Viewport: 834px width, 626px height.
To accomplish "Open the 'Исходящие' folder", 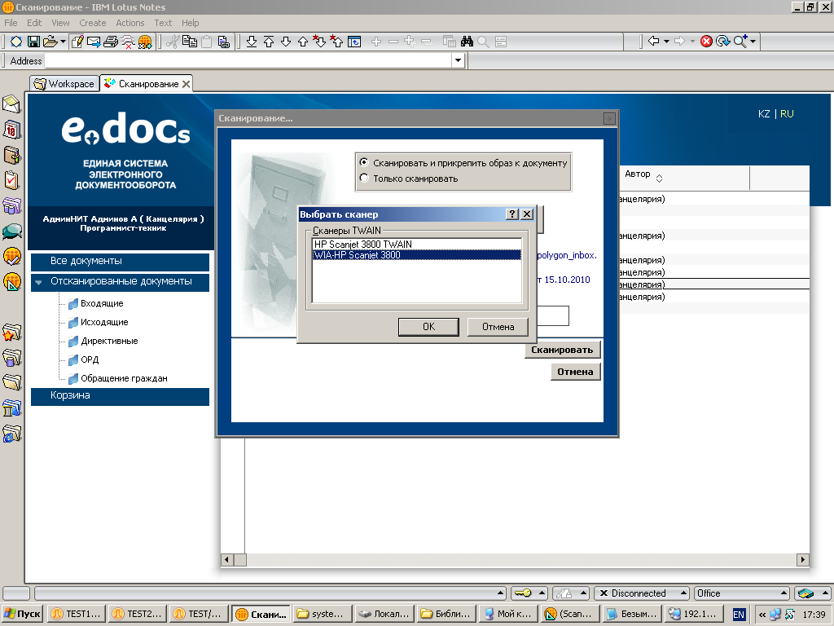I will (104, 322).
